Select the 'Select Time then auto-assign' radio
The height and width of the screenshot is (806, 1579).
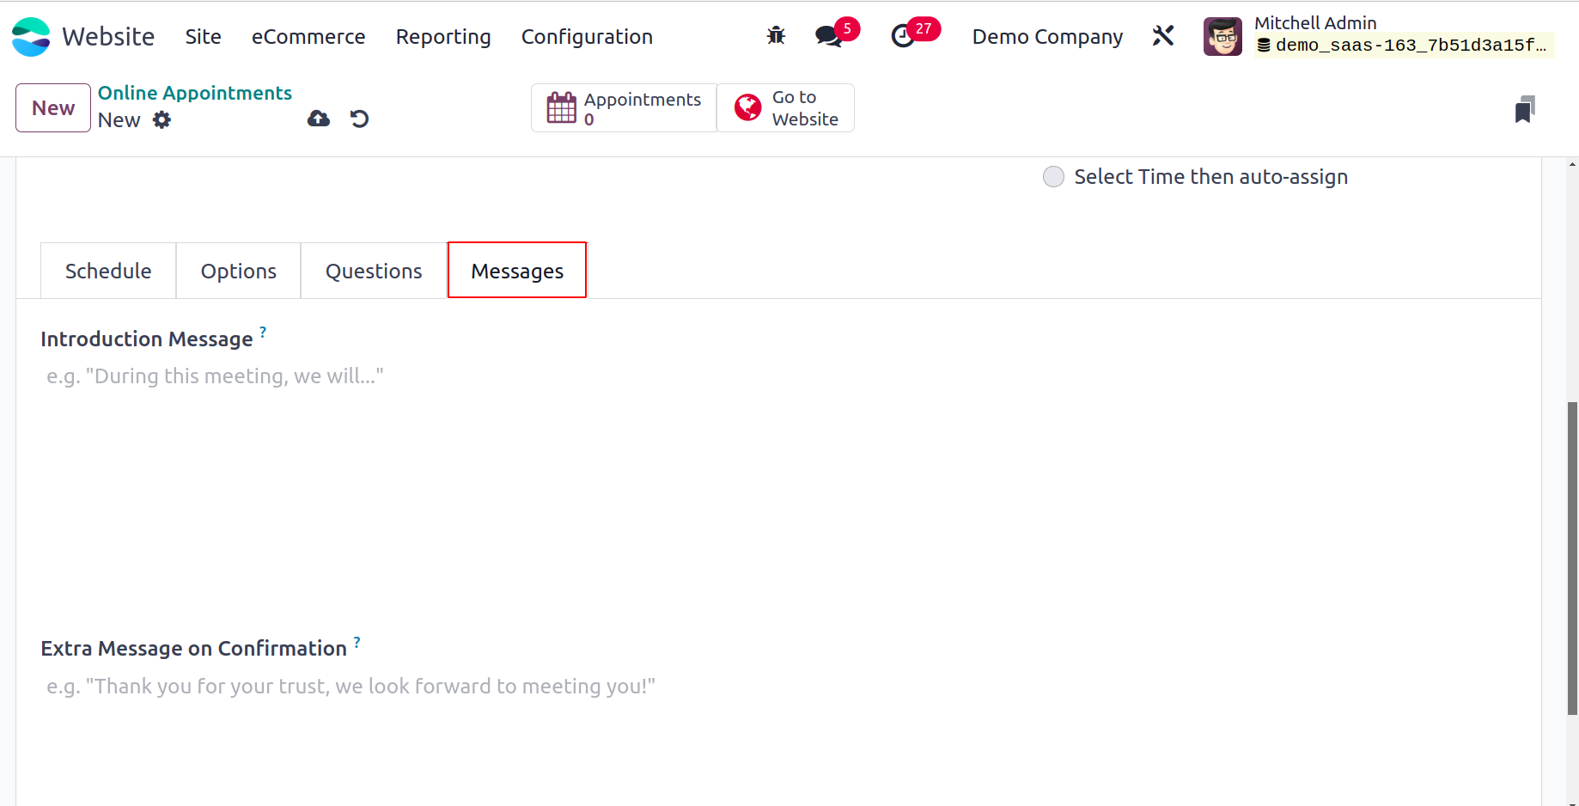(x=1053, y=177)
